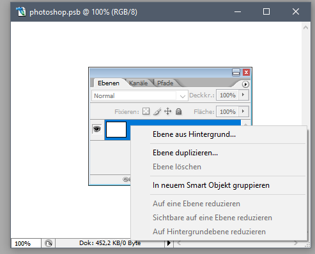The image size is (315, 254).
Task: Click the horizontal scrollbar right arrow
Action: click(x=296, y=243)
